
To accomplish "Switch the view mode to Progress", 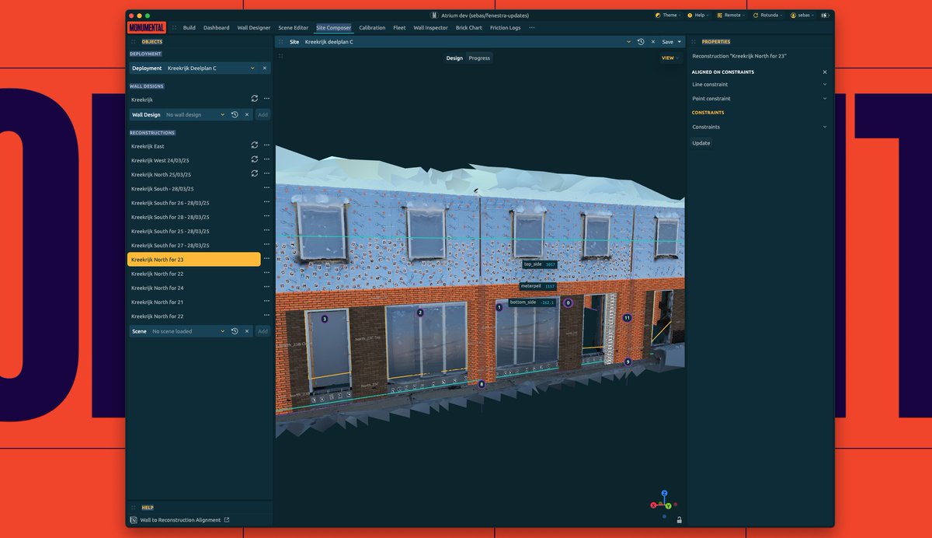I will coord(479,58).
